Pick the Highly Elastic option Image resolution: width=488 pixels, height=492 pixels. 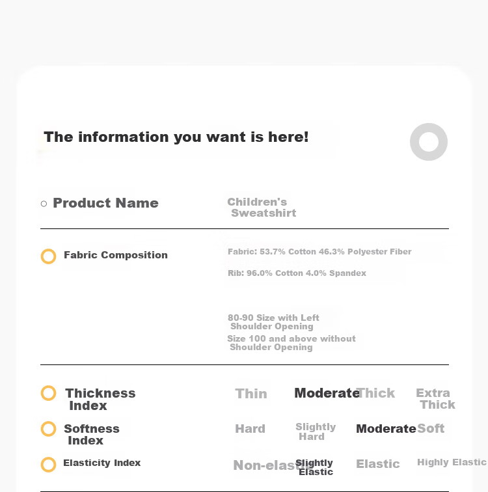pos(452,462)
